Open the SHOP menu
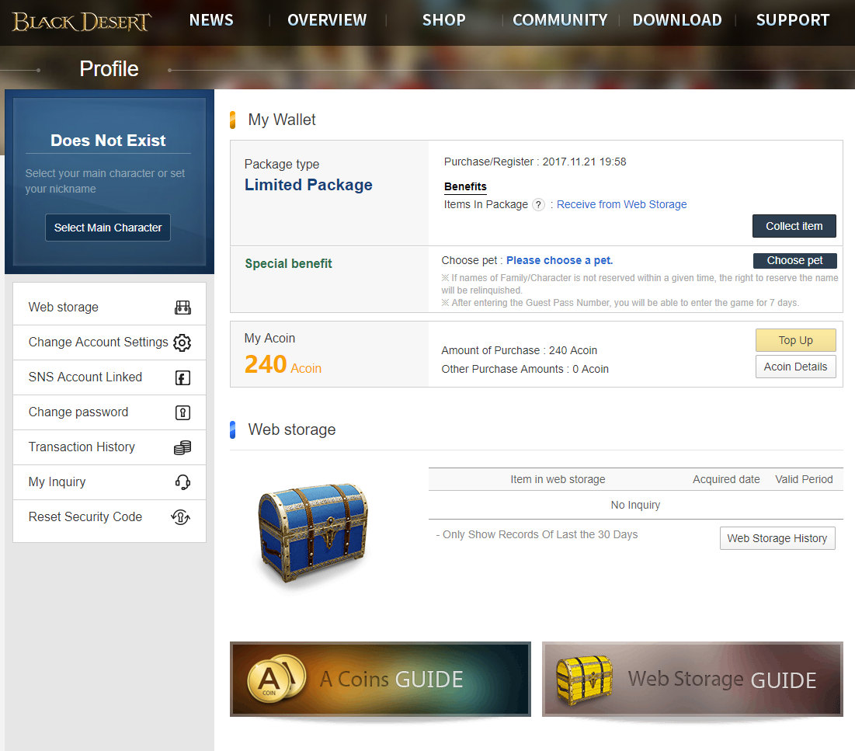Image resolution: width=855 pixels, height=751 pixels. click(444, 20)
